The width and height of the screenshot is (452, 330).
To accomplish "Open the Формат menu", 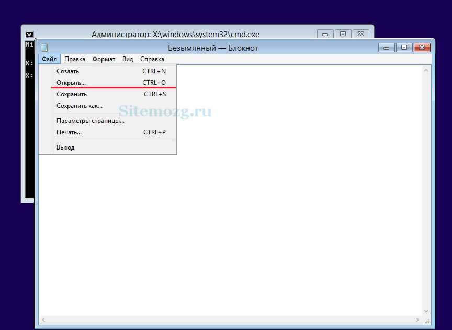I will 104,59.
